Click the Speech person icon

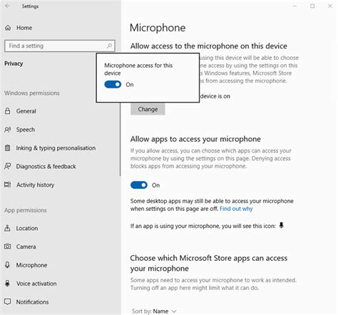(8, 130)
